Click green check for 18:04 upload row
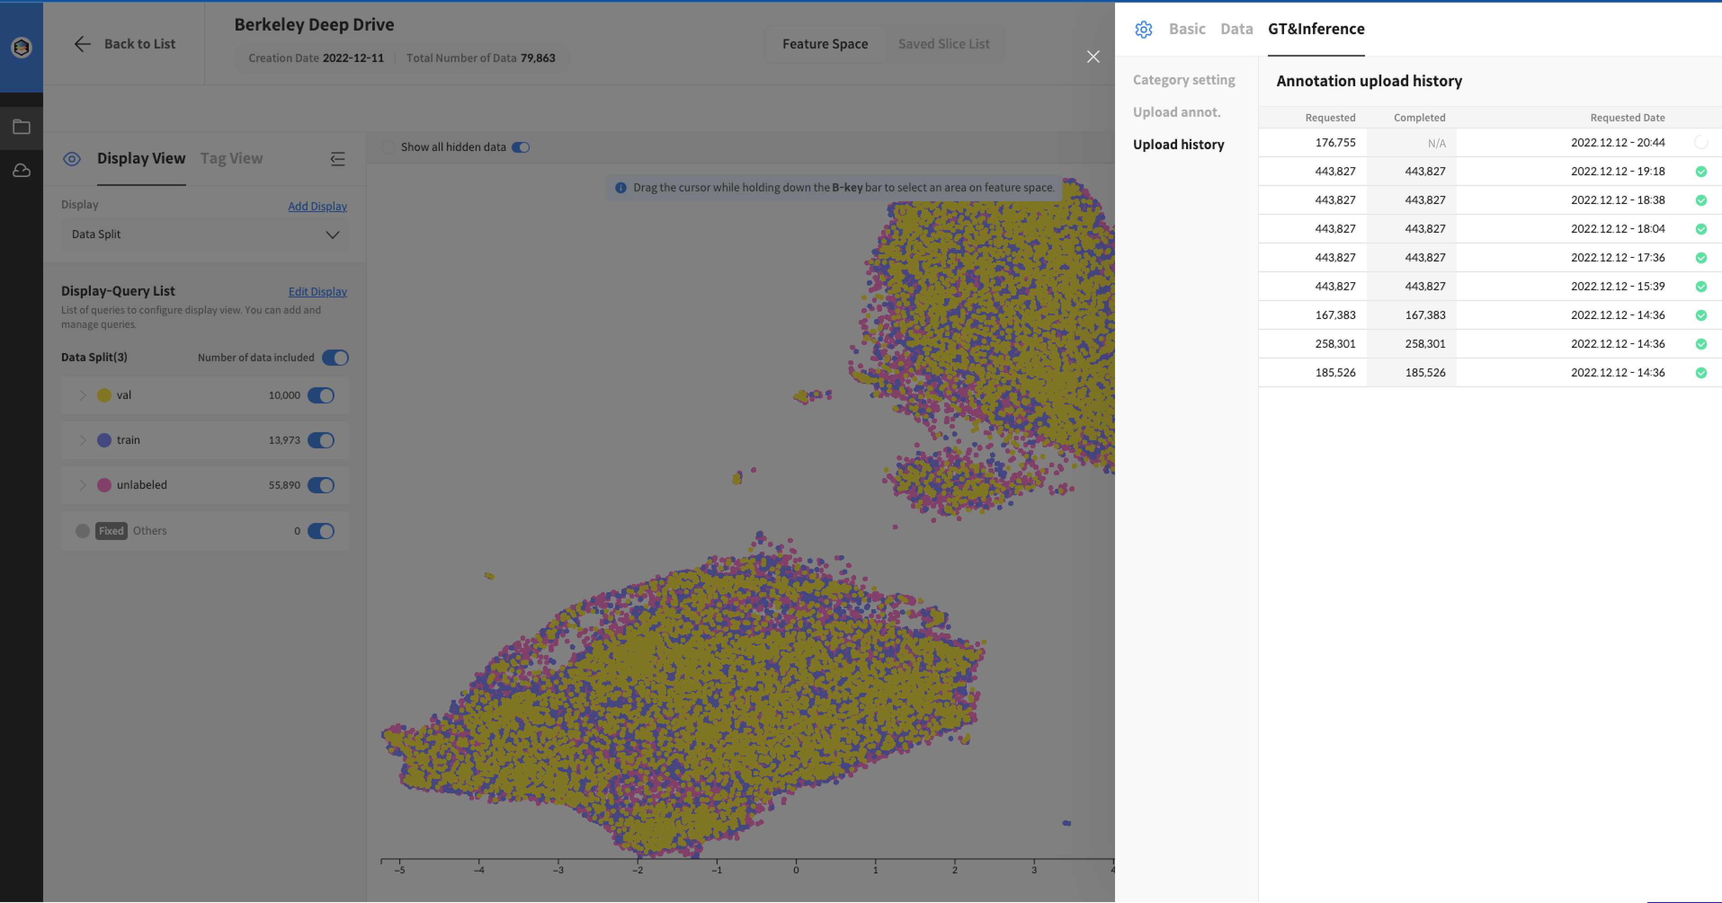 (x=1701, y=229)
